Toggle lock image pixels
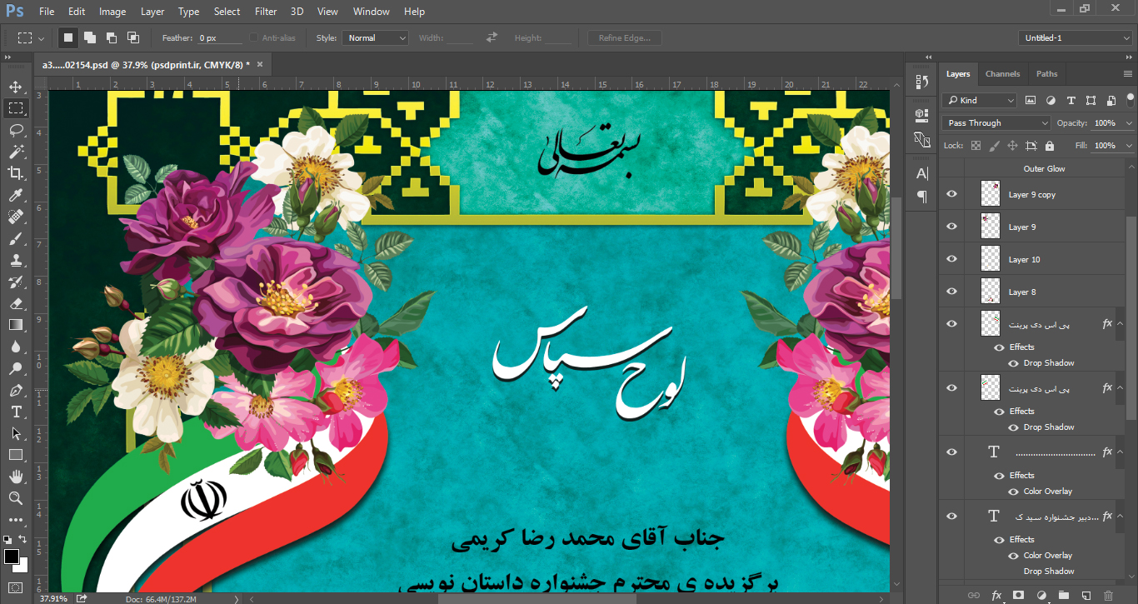 994,146
